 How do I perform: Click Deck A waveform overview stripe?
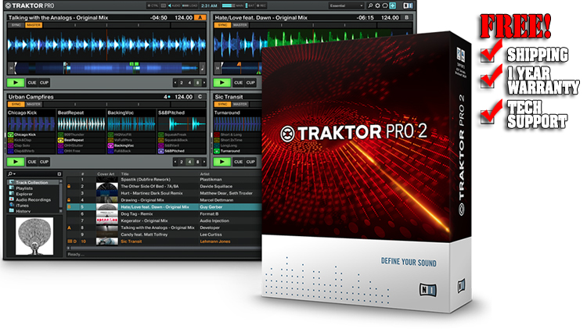coord(106,68)
